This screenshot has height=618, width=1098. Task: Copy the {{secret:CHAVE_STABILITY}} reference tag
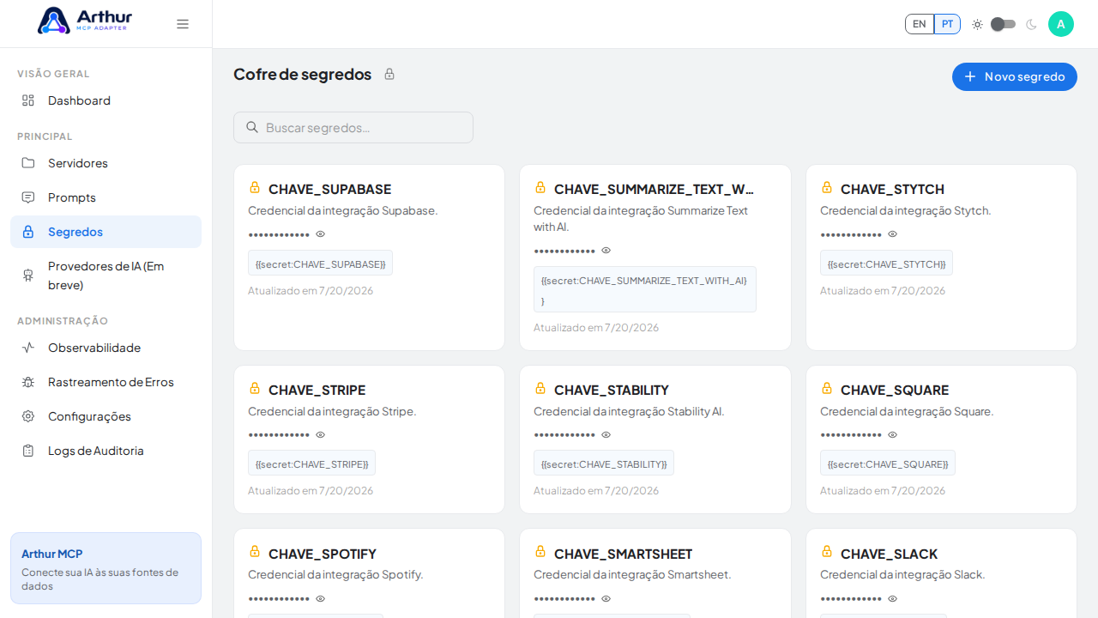point(604,463)
